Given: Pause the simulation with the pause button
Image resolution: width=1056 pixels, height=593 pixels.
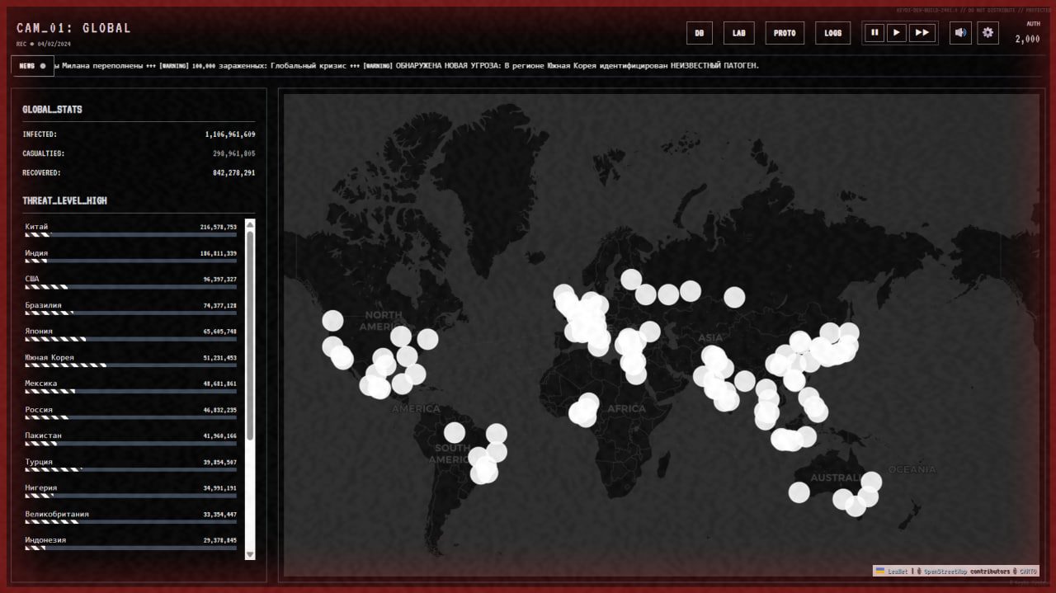Looking at the screenshot, I should (874, 33).
